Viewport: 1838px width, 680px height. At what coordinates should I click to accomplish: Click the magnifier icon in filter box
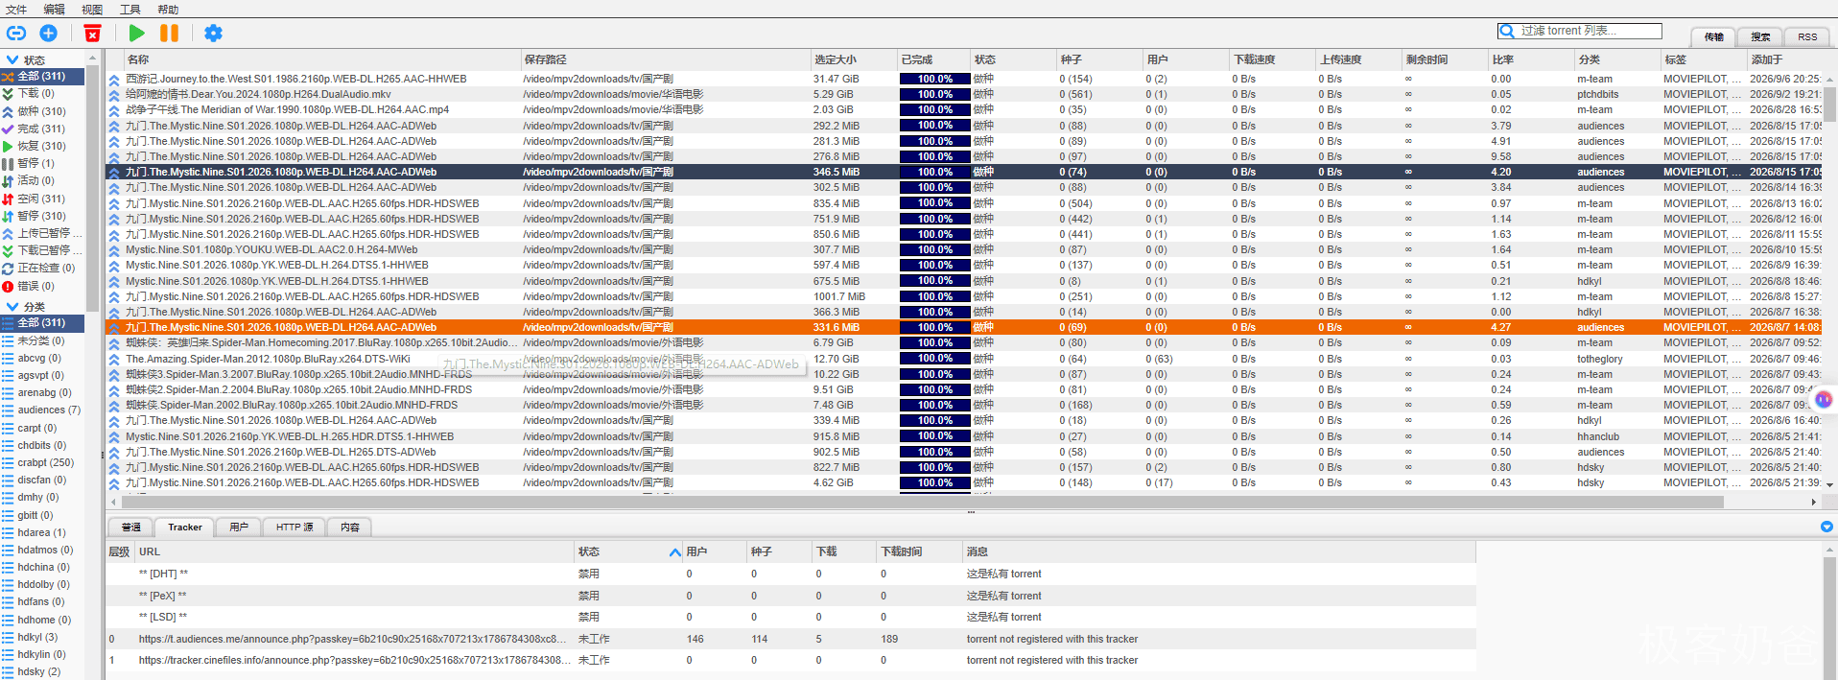coord(1507,31)
